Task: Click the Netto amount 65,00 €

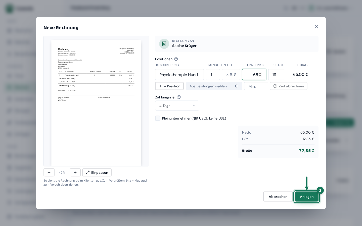Action: 307,132
